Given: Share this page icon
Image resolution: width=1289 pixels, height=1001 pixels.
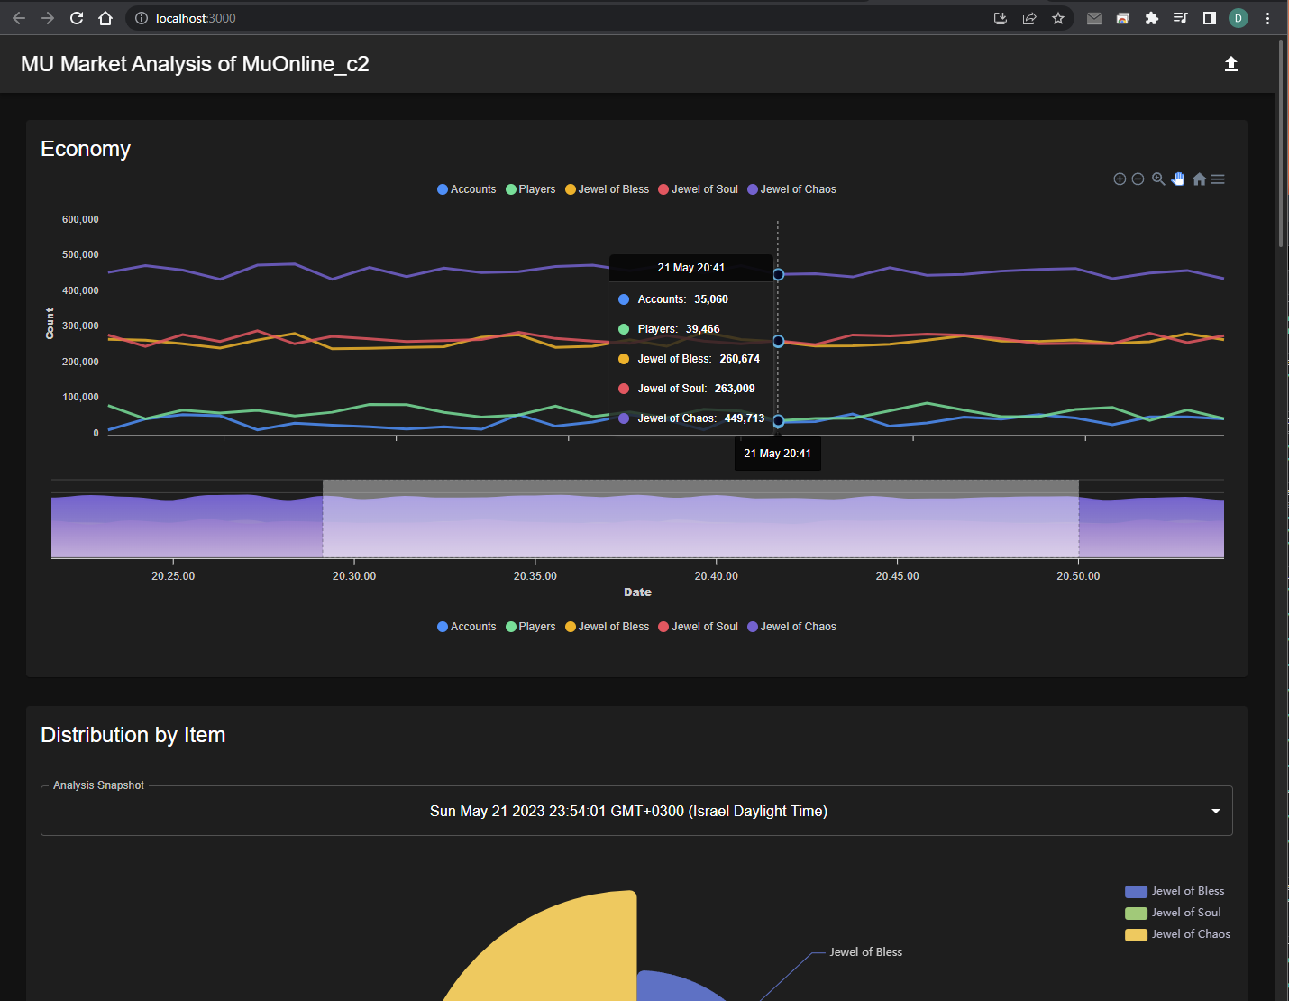Looking at the screenshot, I should tap(1029, 18).
